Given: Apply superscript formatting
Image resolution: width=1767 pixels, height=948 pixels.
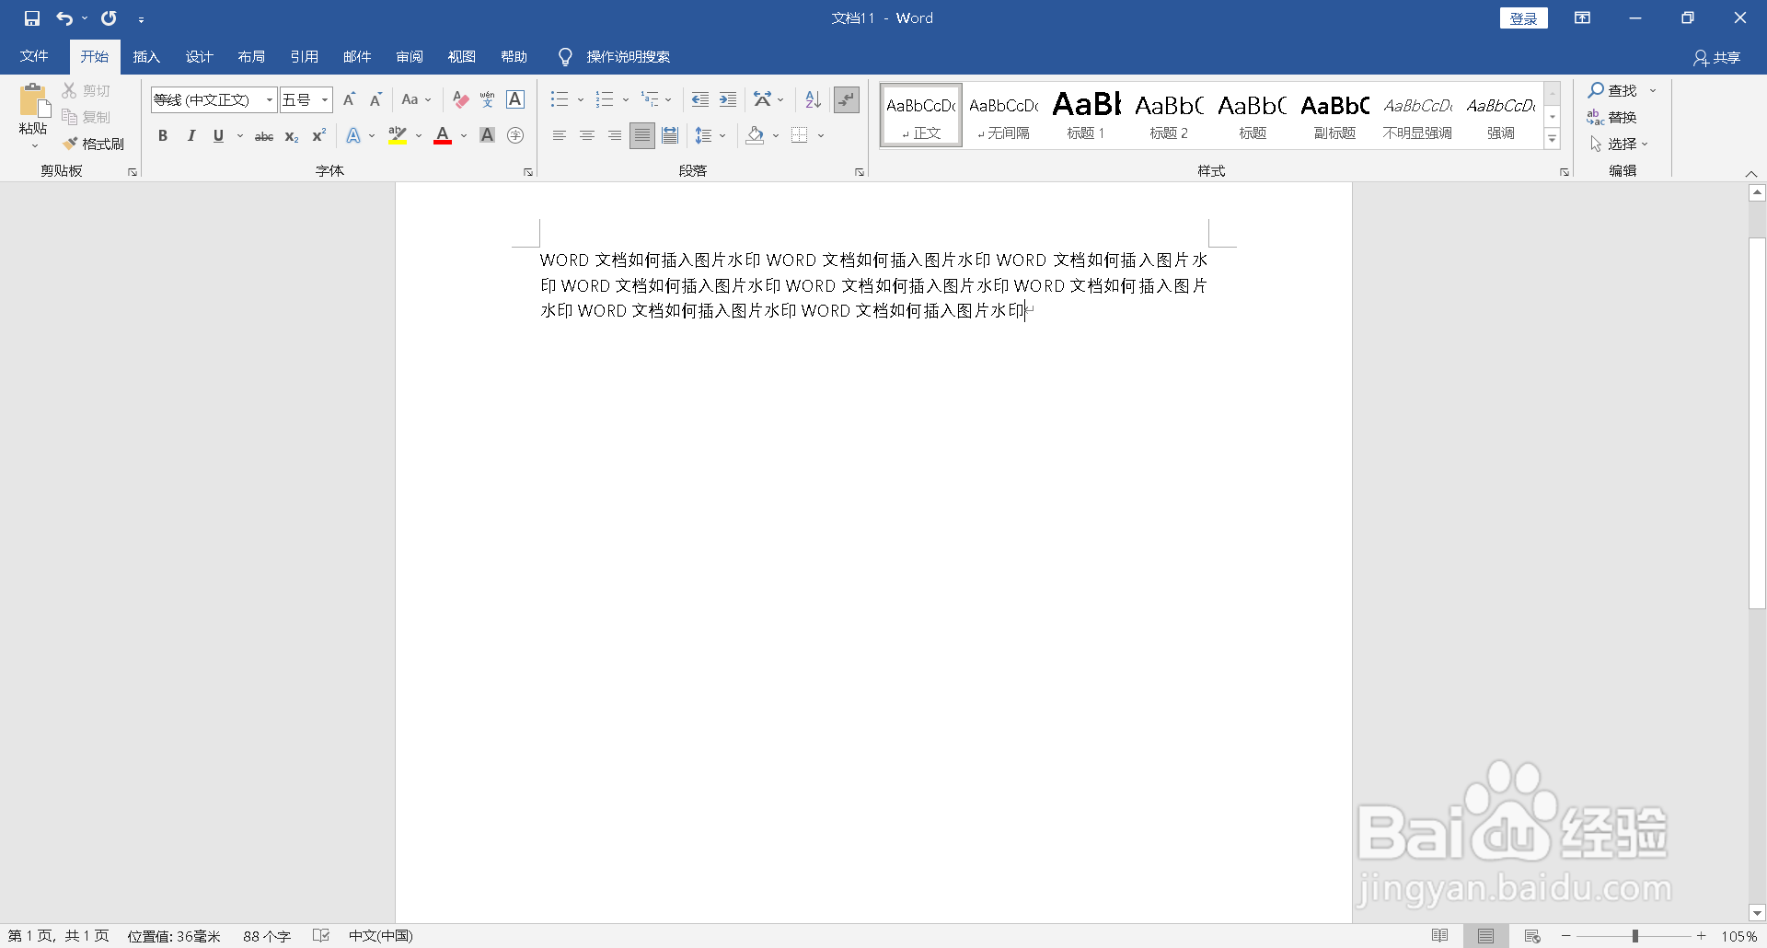Looking at the screenshot, I should tap(318, 136).
